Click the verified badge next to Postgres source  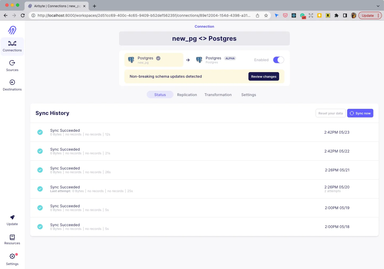158,58
